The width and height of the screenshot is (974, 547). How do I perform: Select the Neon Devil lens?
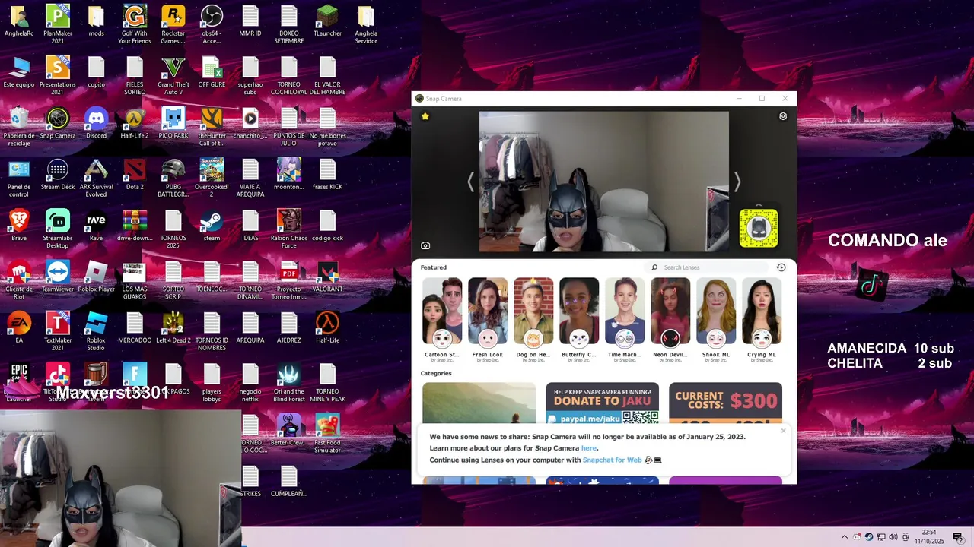click(x=670, y=319)
